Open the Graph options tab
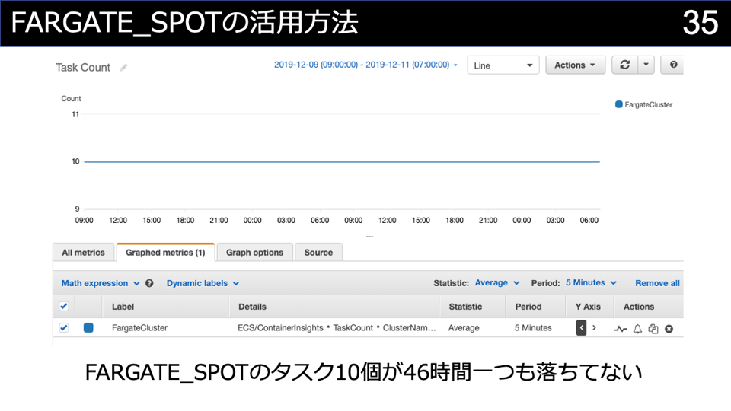 [x=254, y=253]
